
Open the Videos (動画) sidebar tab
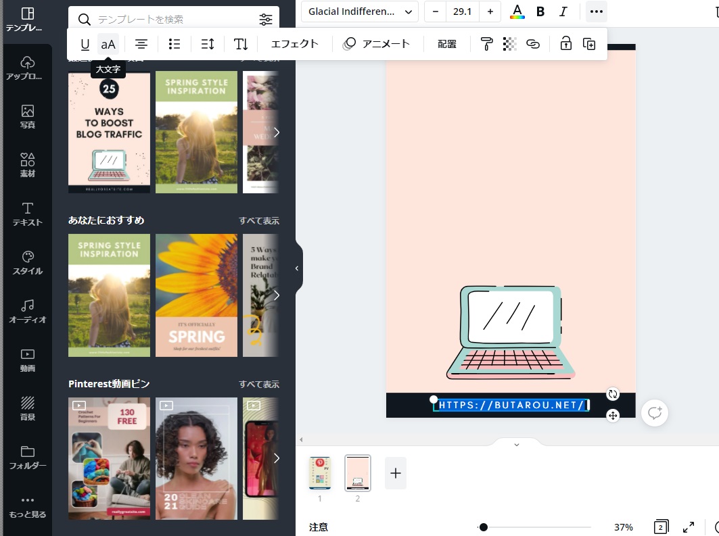26,360
